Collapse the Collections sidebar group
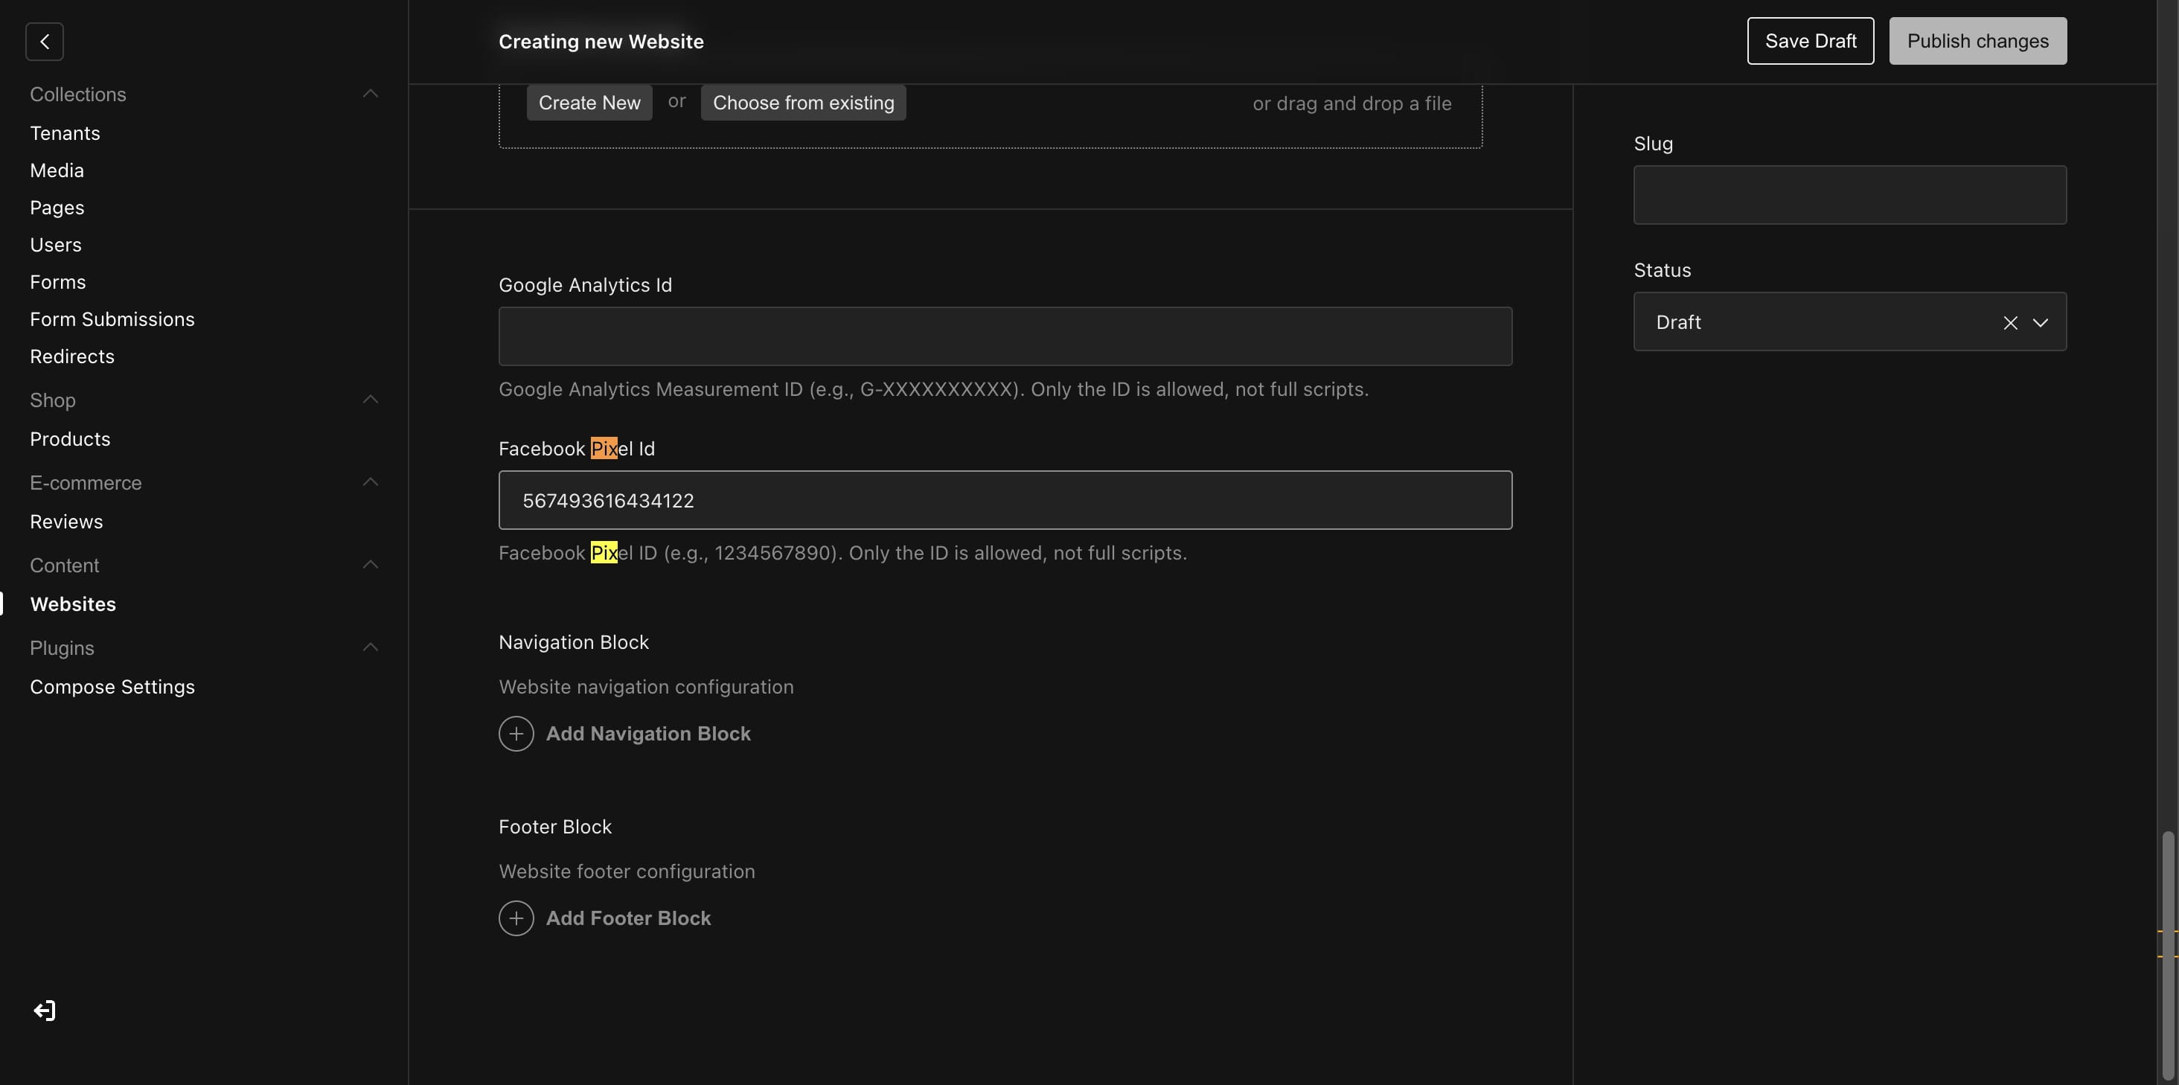Screen dimensions: 2179x1085 [370, 94]
